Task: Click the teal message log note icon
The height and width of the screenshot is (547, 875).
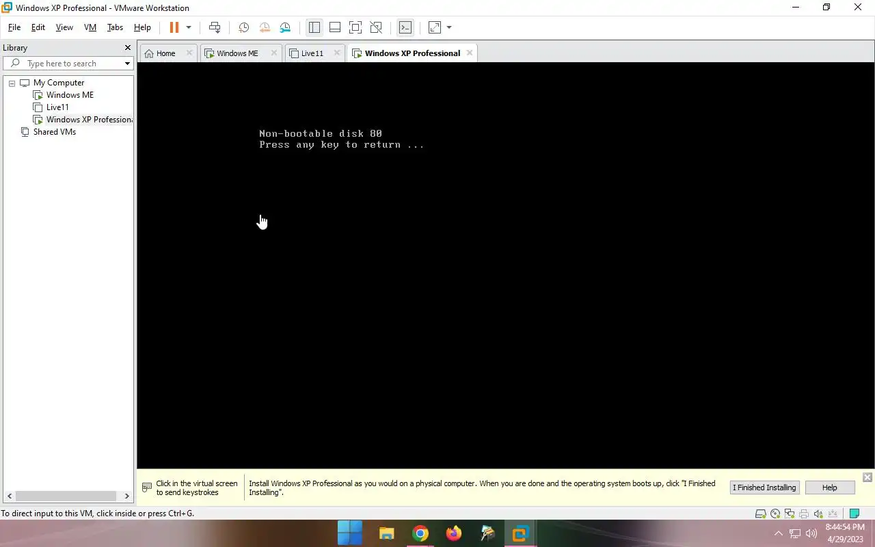Action: [854, 513]
